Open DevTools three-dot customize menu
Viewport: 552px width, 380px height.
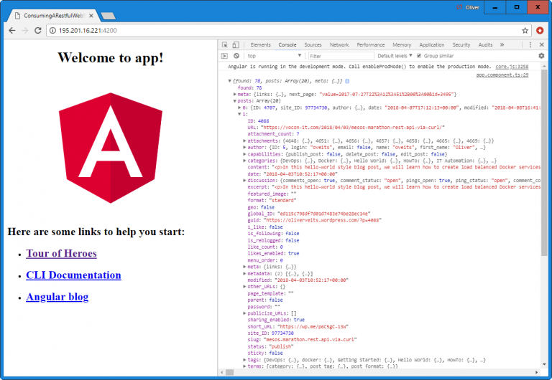(530, 44)
